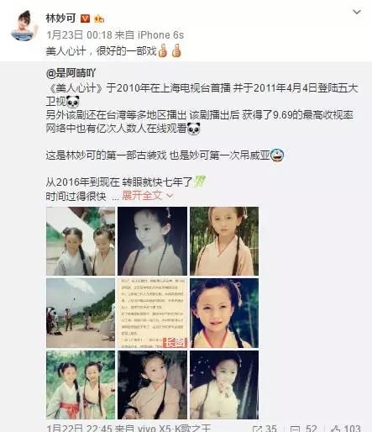Open the 林妙可 username link

[x=60, y=18]
